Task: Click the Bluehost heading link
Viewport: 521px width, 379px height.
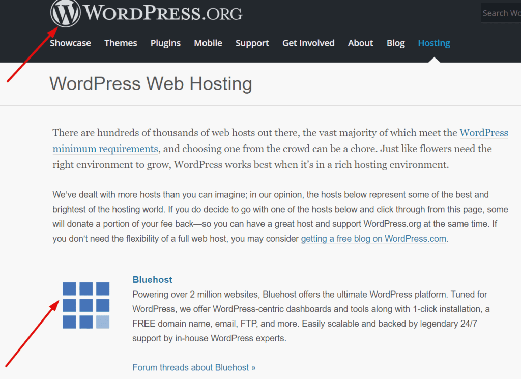Action: 152,280
